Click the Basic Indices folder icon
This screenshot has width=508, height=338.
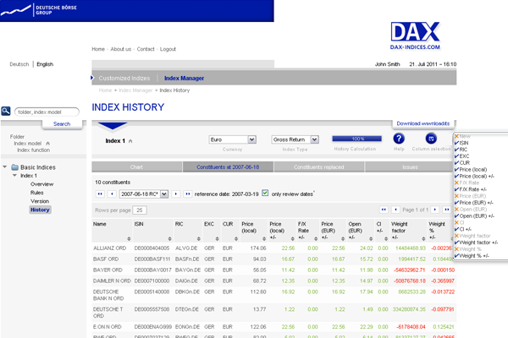15,167
